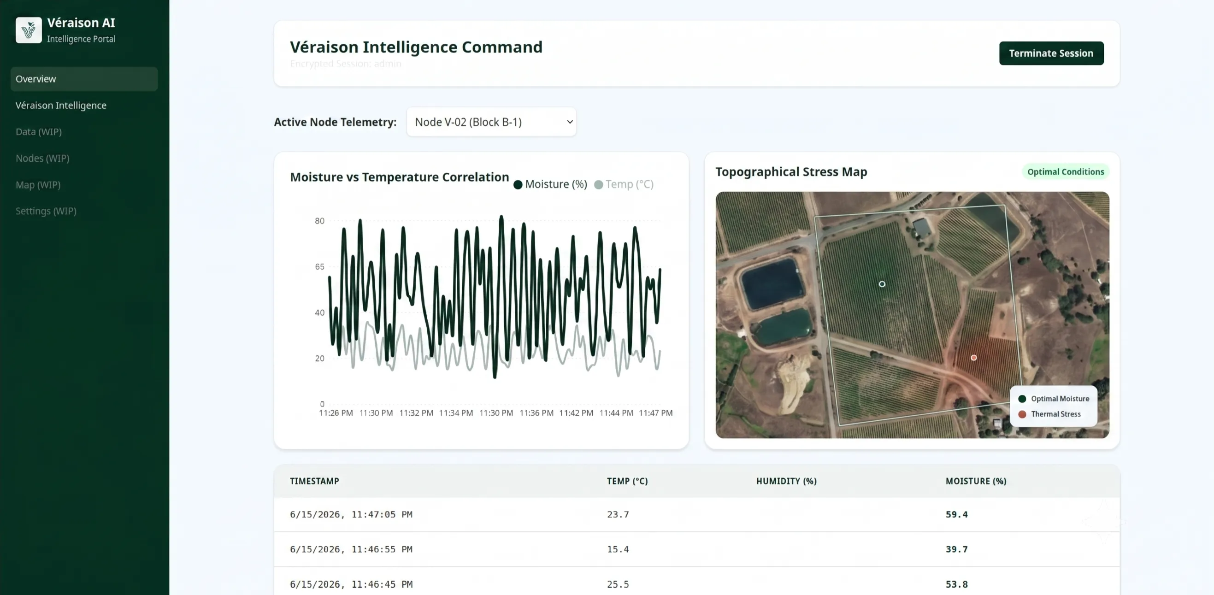Click the Moisture vs Temperature Correlation title

point(399,177)
